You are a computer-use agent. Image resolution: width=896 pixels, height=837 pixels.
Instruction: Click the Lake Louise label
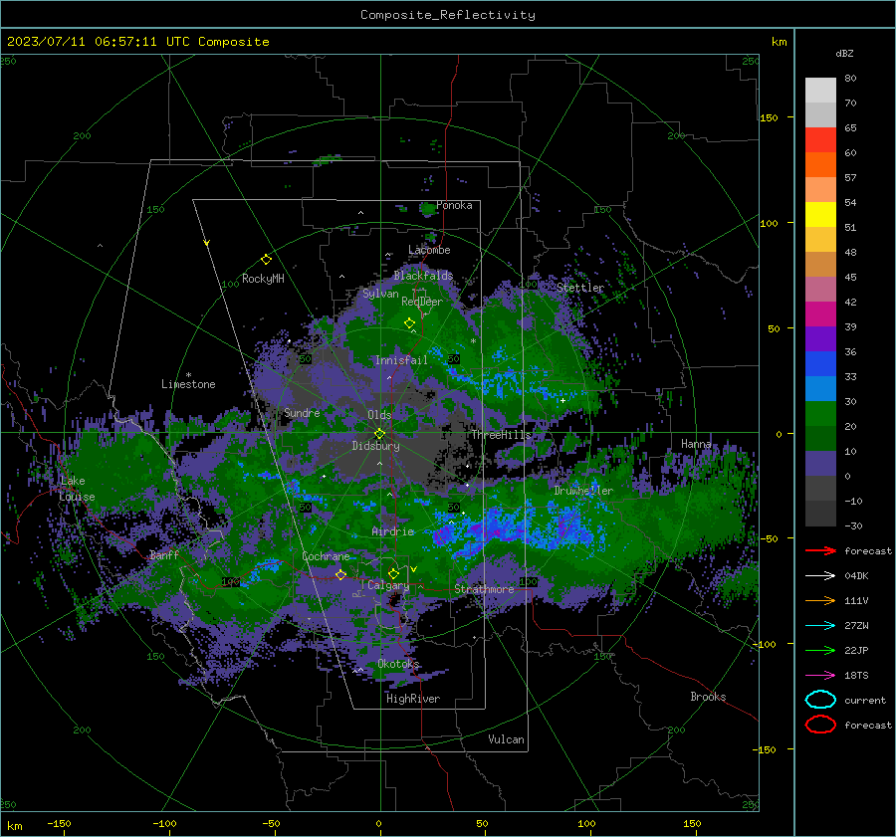pos(77,489)
